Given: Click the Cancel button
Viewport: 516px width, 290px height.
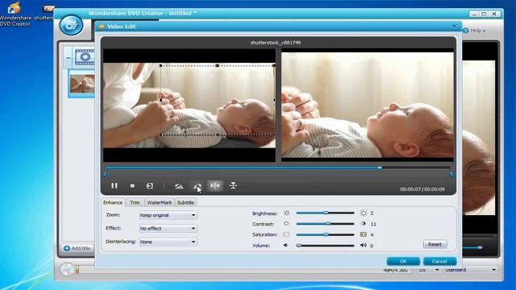Looking at the screenshot, I should click(439, 261).
